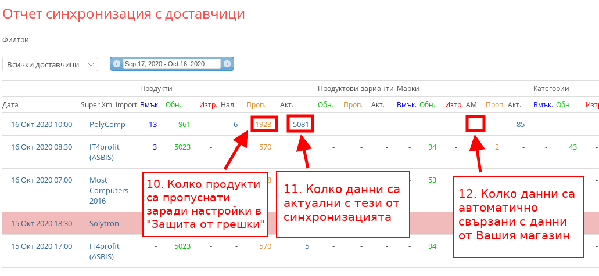This screenshot has height=276, width=599.
Task: Click the 15 Окт 2020 18:30 date entry
Action: coord(41,223)
